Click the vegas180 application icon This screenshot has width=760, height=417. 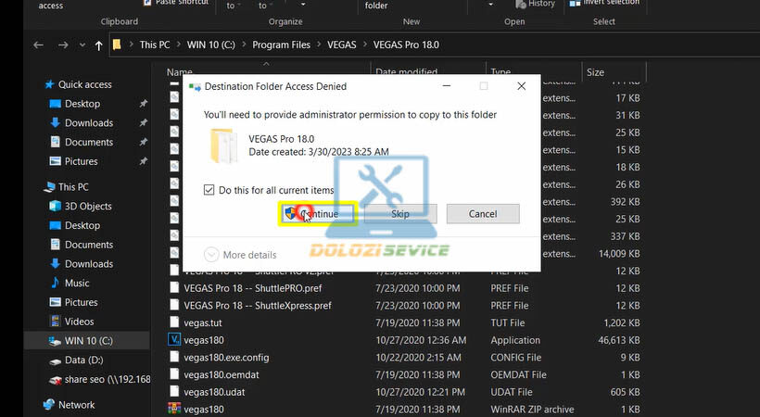(174, 339)
